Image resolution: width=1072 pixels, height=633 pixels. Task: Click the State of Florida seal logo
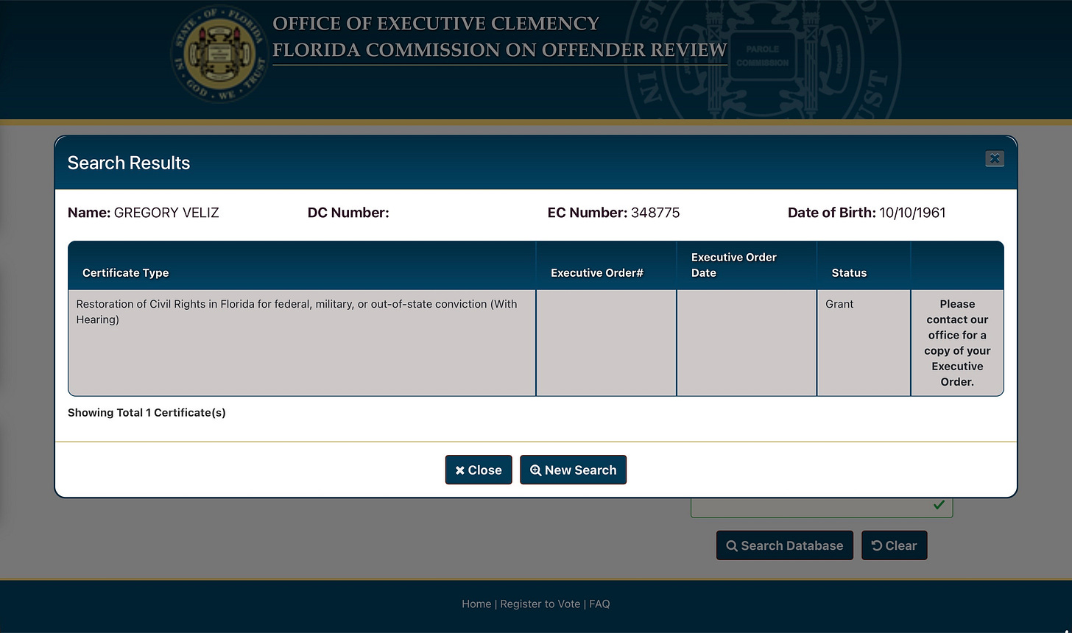pos(218,54)
